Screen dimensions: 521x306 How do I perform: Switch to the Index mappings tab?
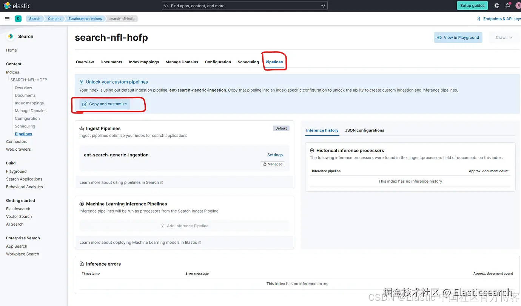click(144, 62)
